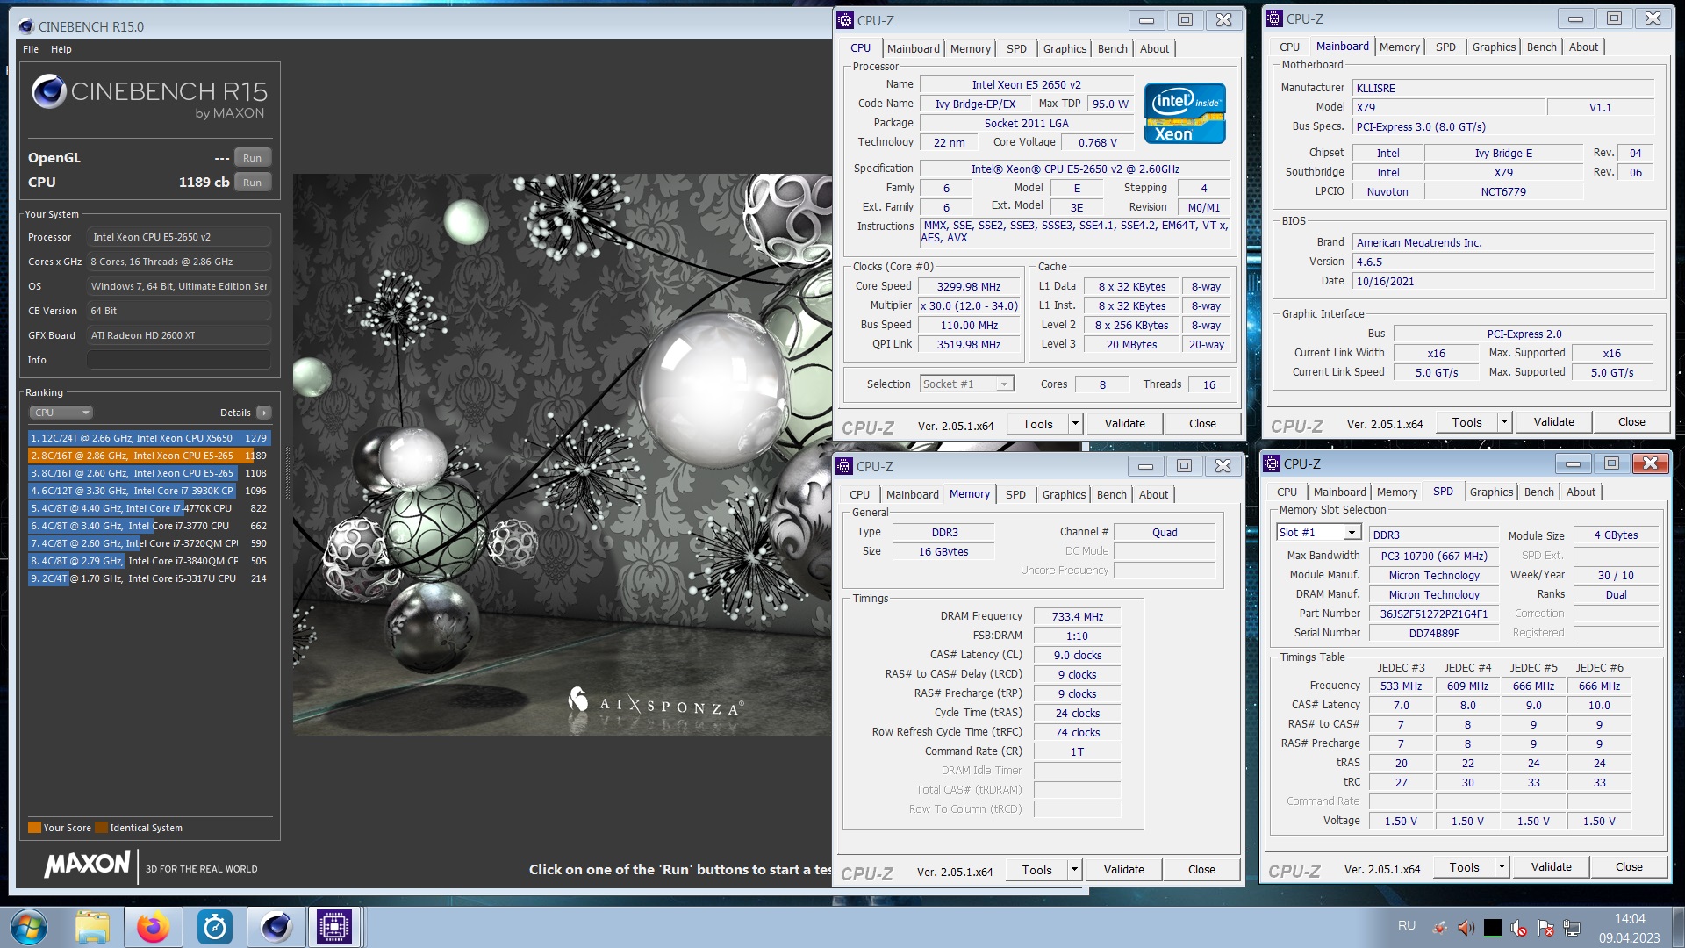1685x948 pixels.
Task: Click the Cinebench R15 logo sphere
Action: (x=49, y=91)
